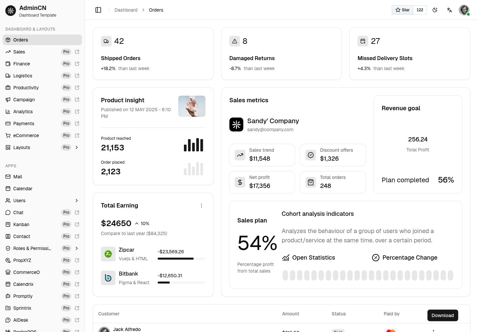The height and width of the screenshot is (332, 478).
Task: Click the Payments card icon
Action: [x=8, y=124]
